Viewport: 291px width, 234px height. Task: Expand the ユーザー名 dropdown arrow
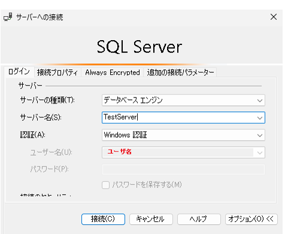pos(260,153)
